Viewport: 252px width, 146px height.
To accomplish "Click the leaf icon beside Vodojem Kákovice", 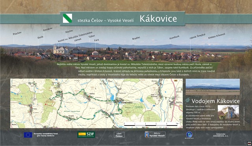I will click(x=187, y=100).
